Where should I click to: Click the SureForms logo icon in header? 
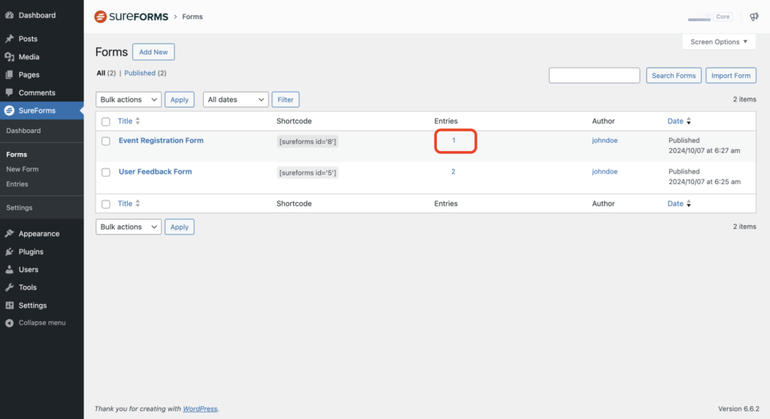[x=100, y=17]
